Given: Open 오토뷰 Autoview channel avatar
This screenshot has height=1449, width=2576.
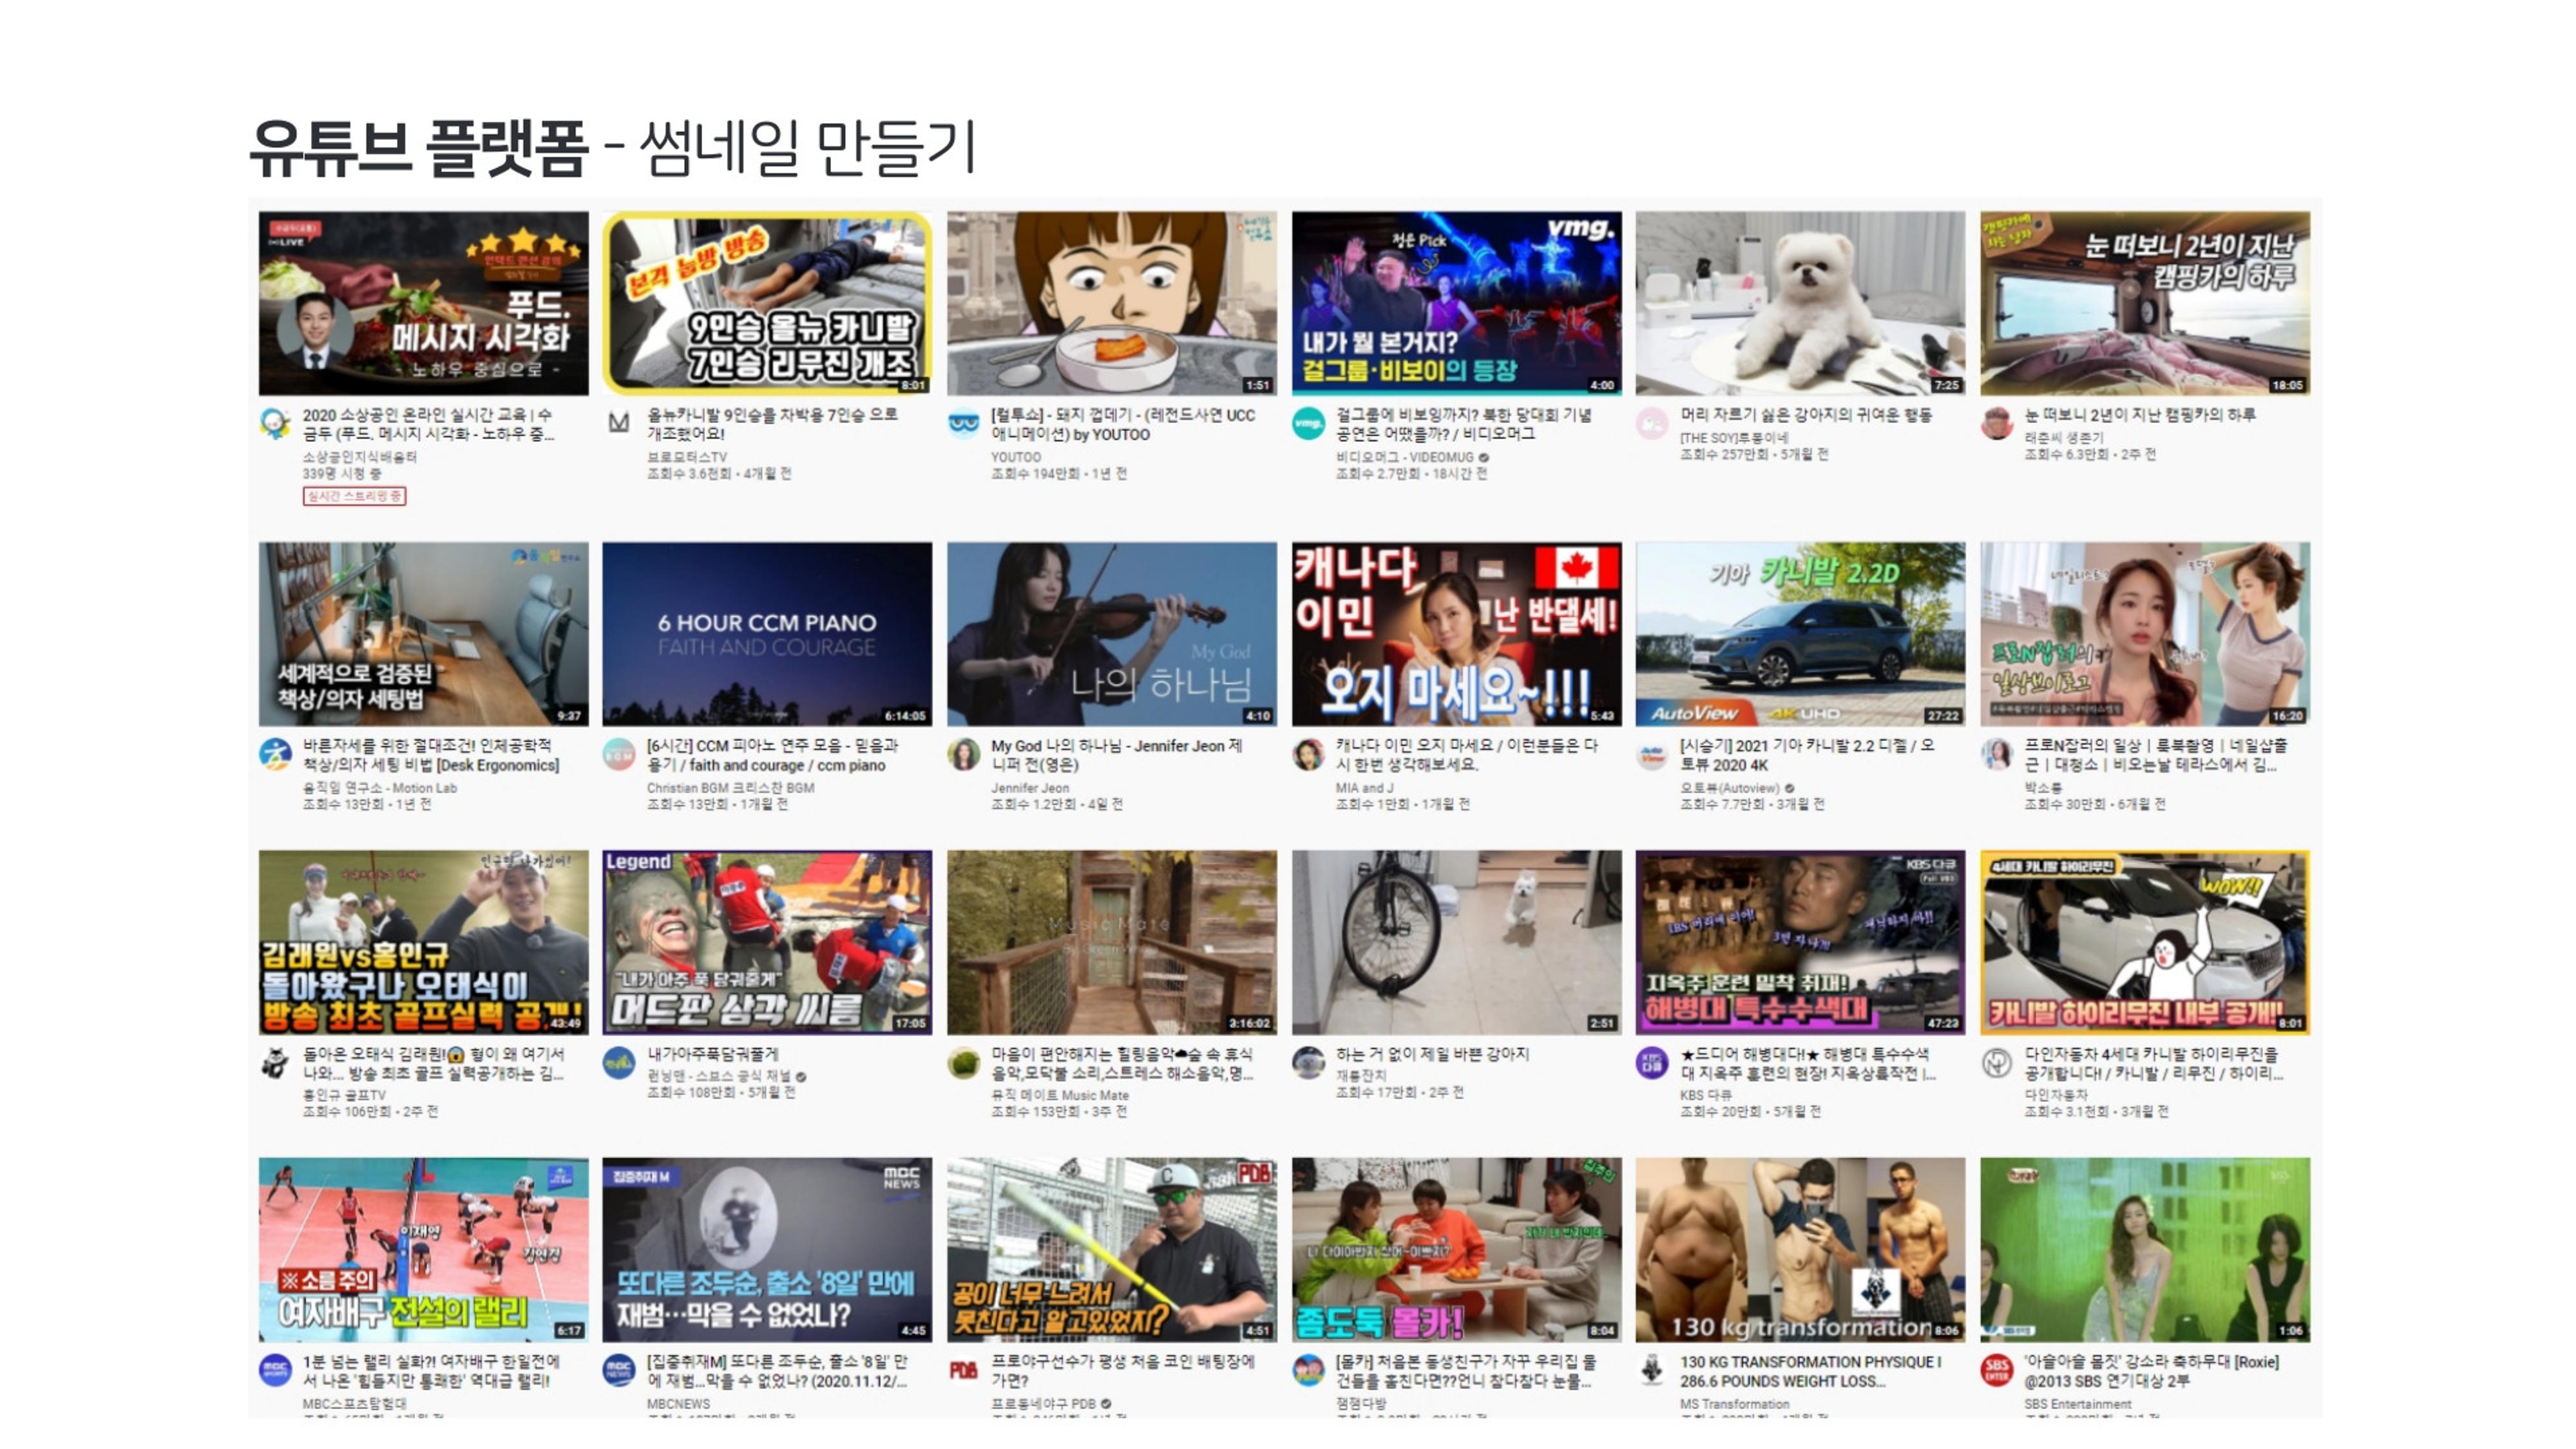Looking at the screenshot, I should (x=1652, y=754).
